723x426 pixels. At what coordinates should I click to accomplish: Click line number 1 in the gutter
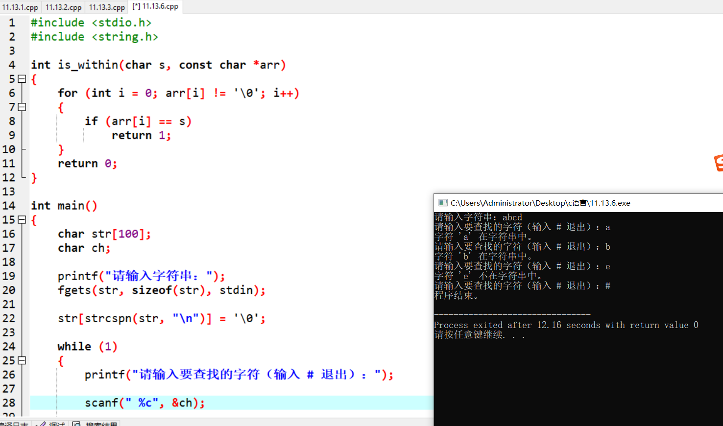pos(12,23)
